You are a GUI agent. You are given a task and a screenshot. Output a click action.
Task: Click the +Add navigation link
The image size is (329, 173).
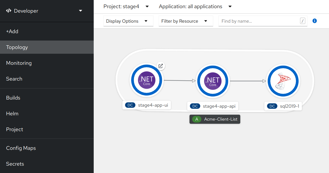tap(12, 31)
